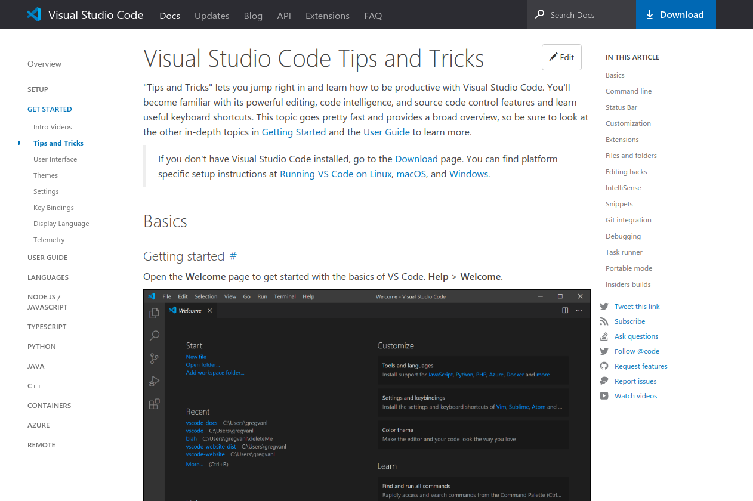Collapse the Get Started sidebar section
The height and width of the screenshot is (501, 753).
(x=50, y=109)
